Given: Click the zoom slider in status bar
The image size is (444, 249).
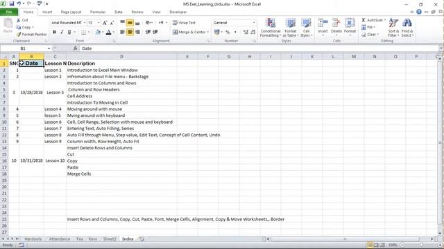Looking at the screenshot, I should (421, 245).
